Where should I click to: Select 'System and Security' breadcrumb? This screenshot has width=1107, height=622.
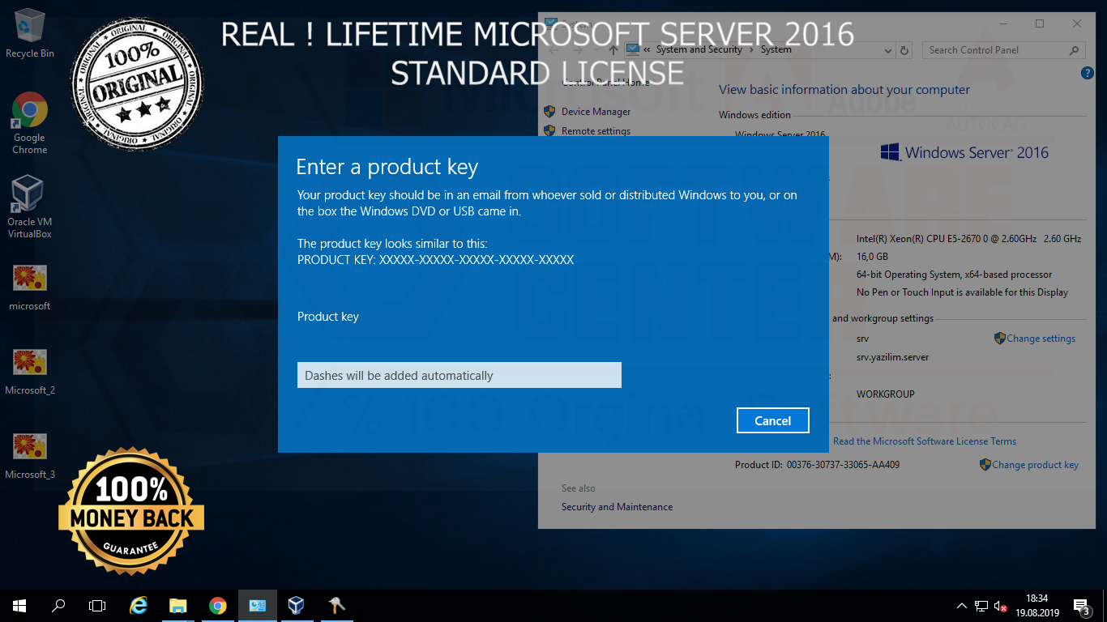click(x=699, y=50)
